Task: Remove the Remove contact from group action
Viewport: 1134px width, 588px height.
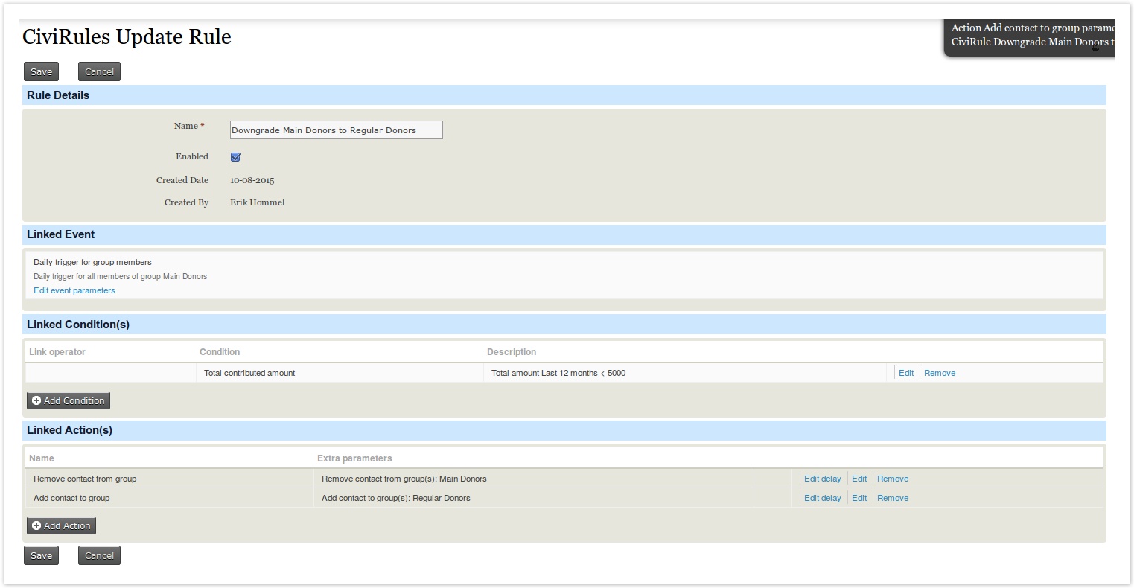Action: [x=892, y=479]
